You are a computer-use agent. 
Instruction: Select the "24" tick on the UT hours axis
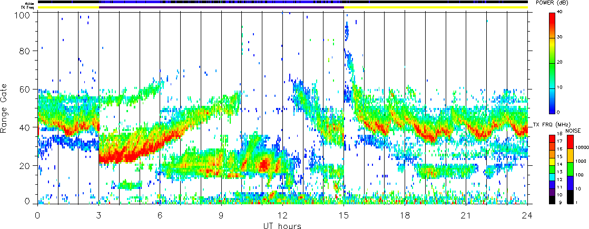[x=527, y=215]
